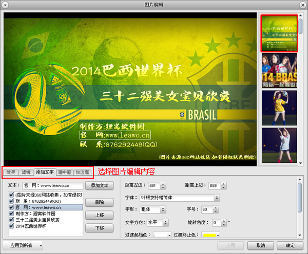This screenshot has width=308, height=254.
Task: Click the 删除 button
Action: click(x=100, y=202)
